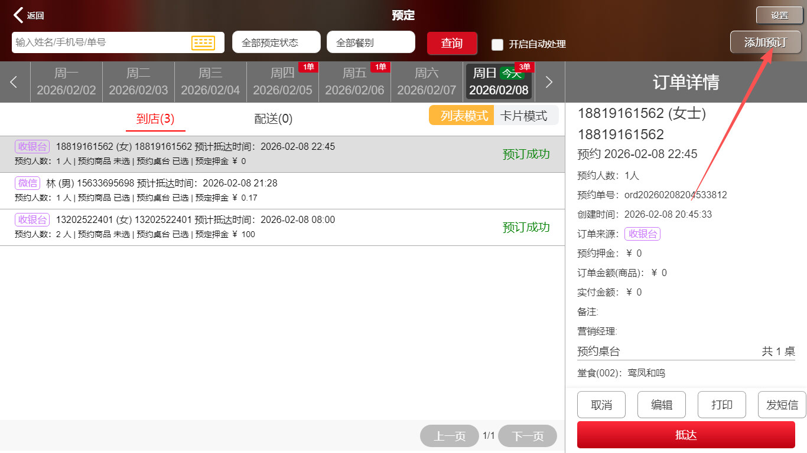Switch to 卡片模式 card view

coord(524,116)
